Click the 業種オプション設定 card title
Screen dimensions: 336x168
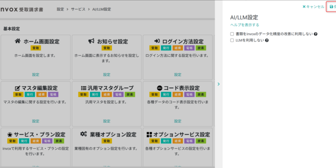(x=113, y=134)
